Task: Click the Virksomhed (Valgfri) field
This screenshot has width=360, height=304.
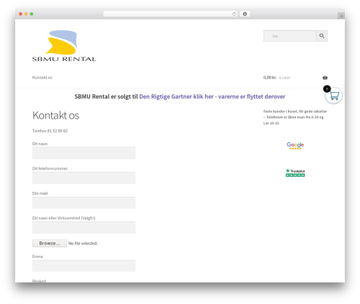Action: tap(84, 227)
